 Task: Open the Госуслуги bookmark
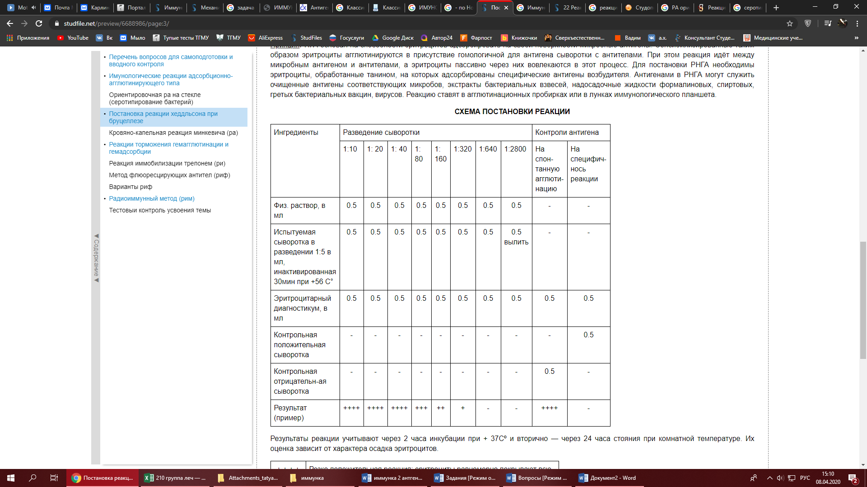[347, 38]
